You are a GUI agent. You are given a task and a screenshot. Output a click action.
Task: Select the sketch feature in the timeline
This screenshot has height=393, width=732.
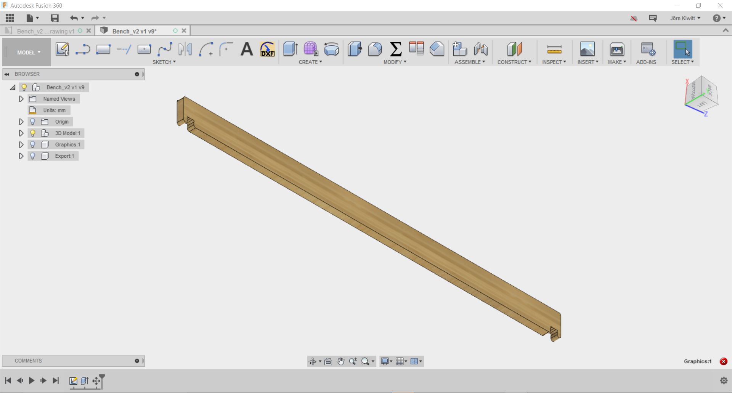73,380
